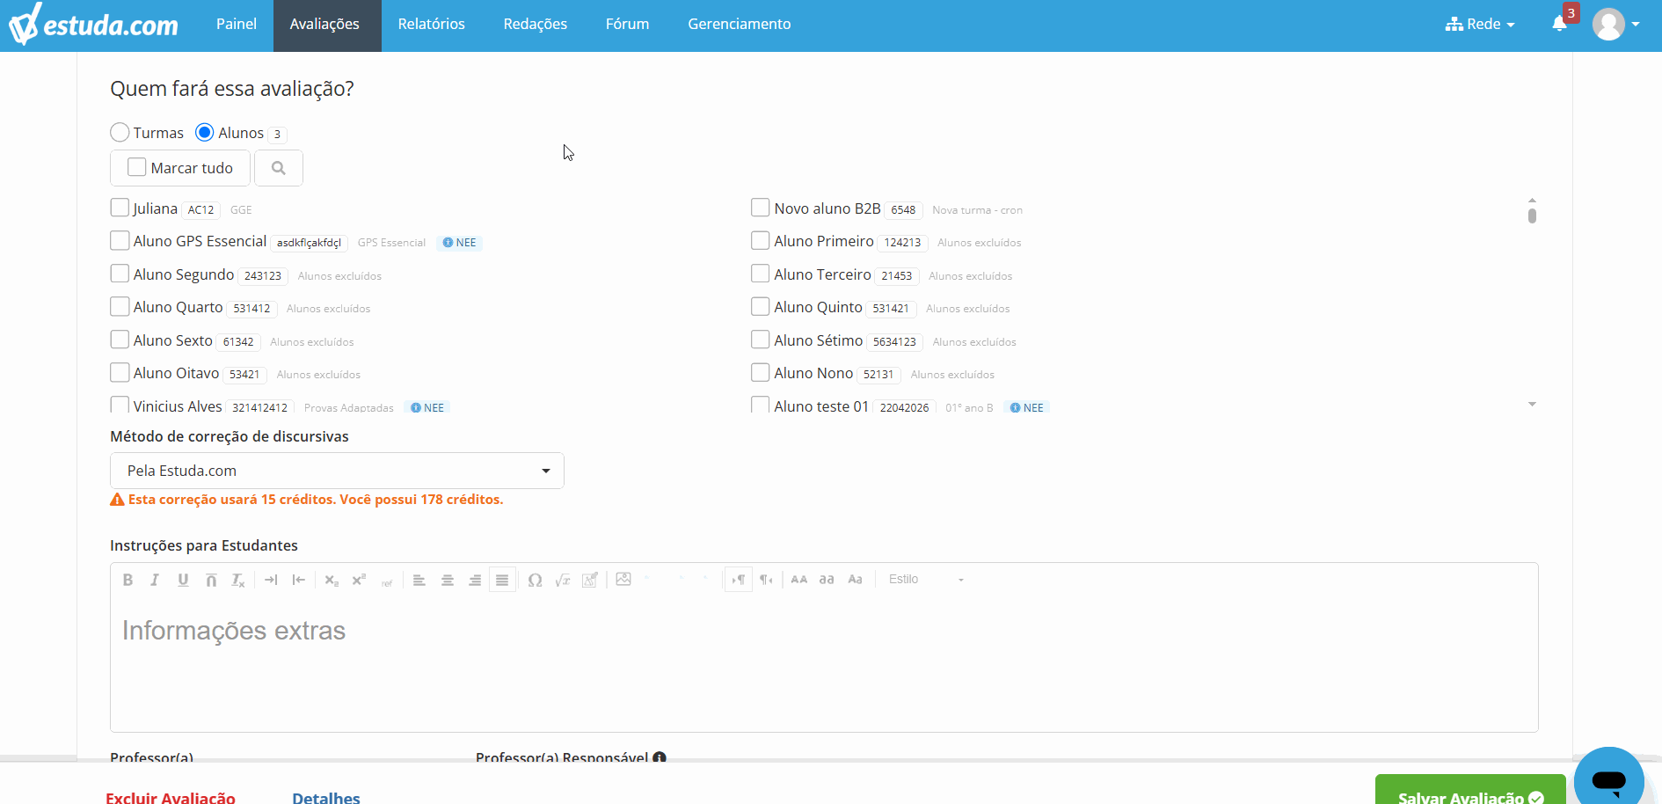Screen dimensions: 1662x804
Task: Select student Novo aluno B2B checkbox
Action: pos(761,208)
